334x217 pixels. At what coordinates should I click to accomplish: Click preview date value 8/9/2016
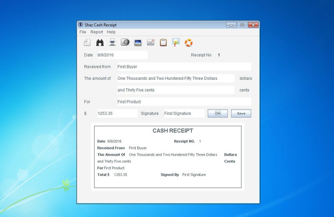point(114,141)
